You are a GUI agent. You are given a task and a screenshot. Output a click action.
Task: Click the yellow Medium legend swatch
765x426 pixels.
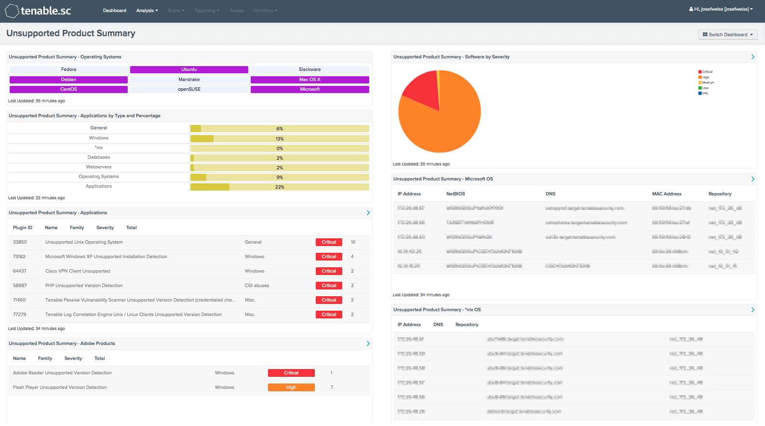click(x=700, y=82)
